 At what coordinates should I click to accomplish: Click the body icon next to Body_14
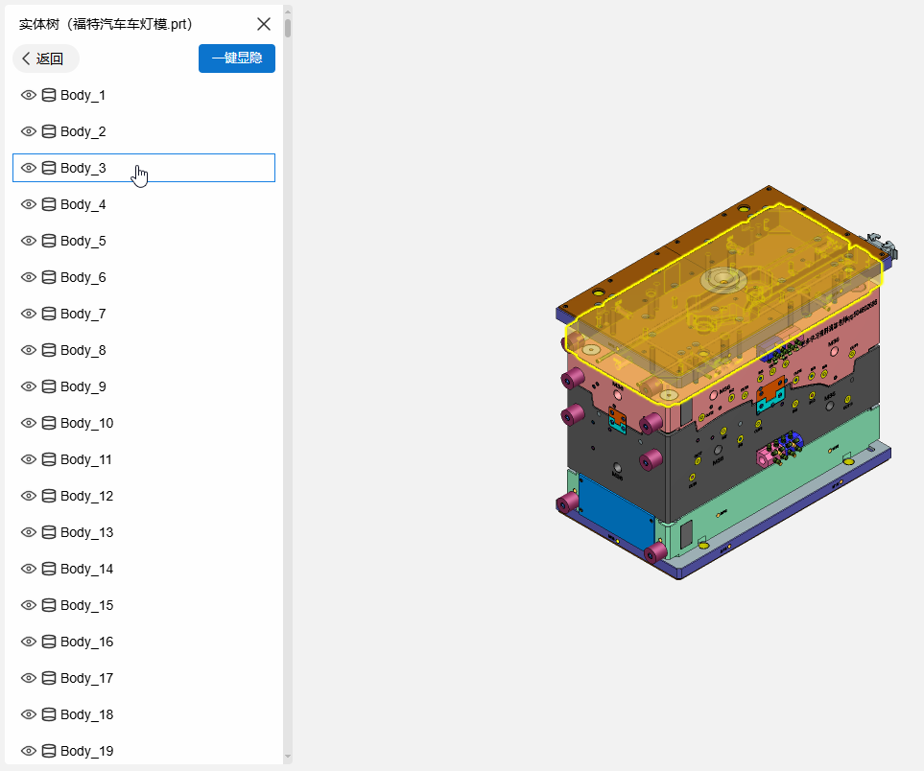[49, 569]
